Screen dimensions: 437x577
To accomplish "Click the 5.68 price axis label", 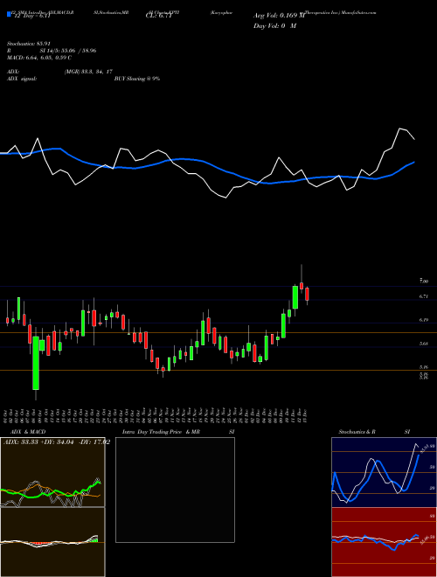I will tap(424, 344).
